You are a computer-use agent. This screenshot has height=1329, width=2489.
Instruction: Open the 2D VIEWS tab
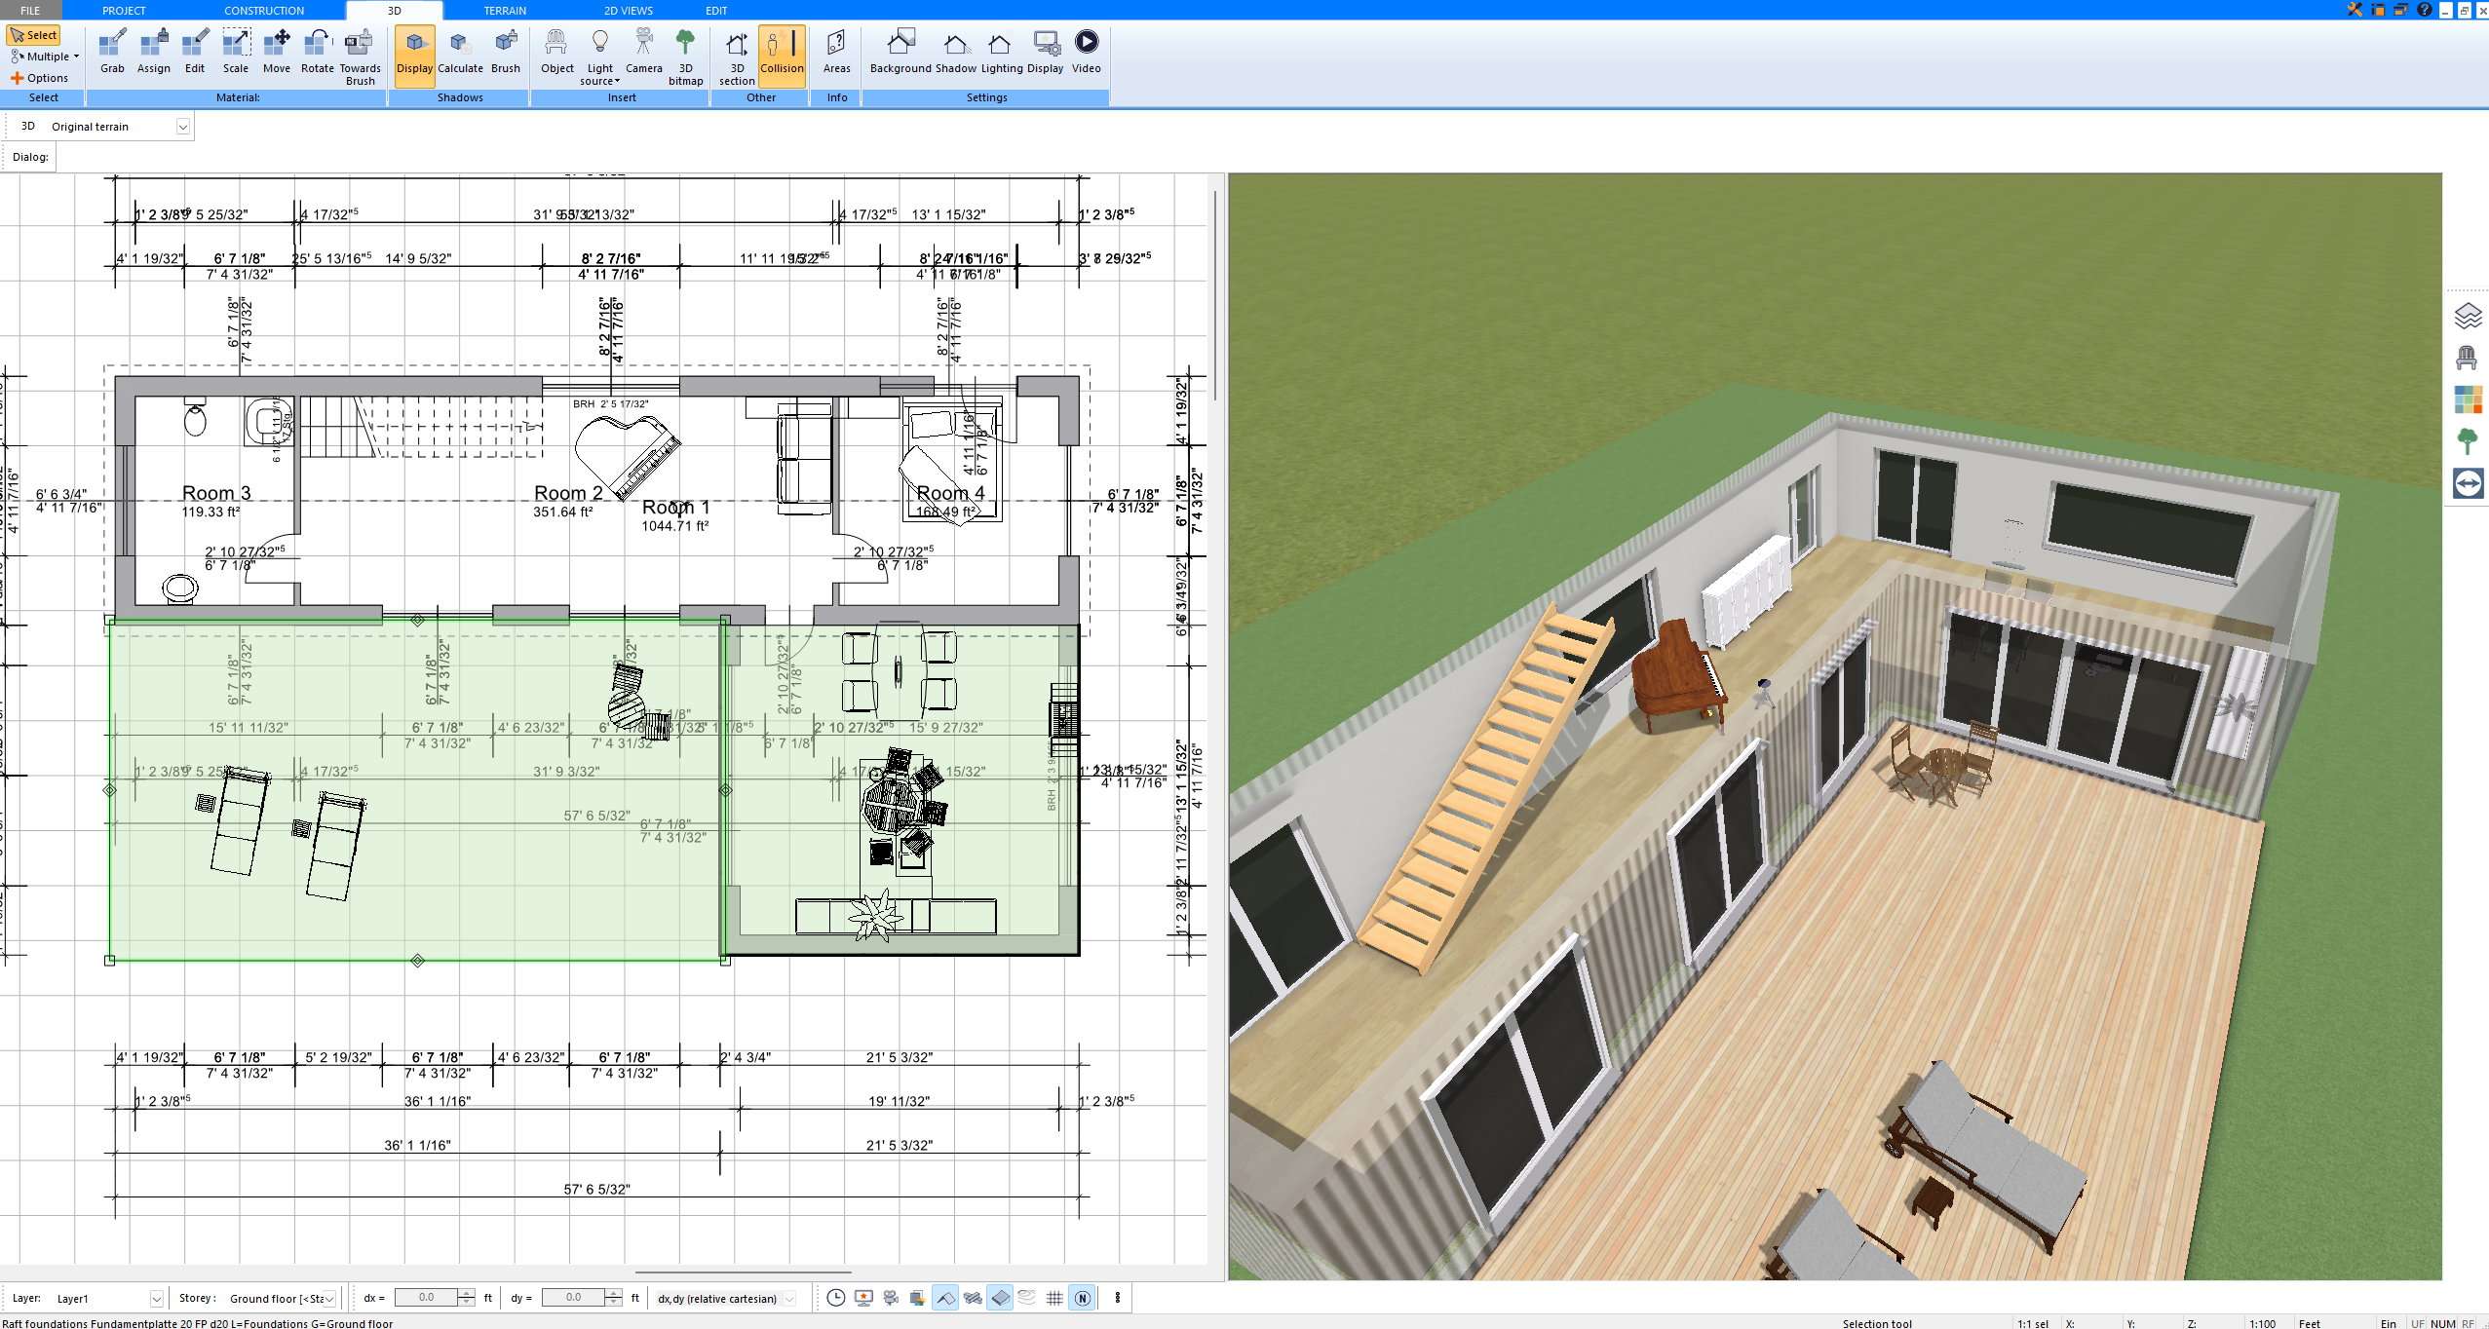point(629,10)
